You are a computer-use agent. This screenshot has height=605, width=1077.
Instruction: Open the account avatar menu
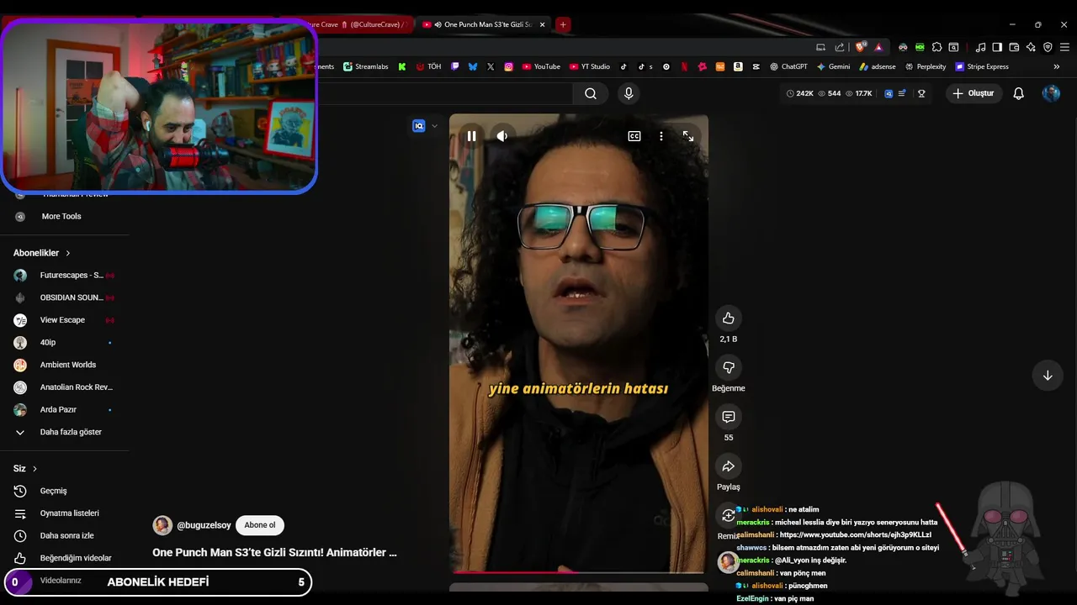point(1051,93)
